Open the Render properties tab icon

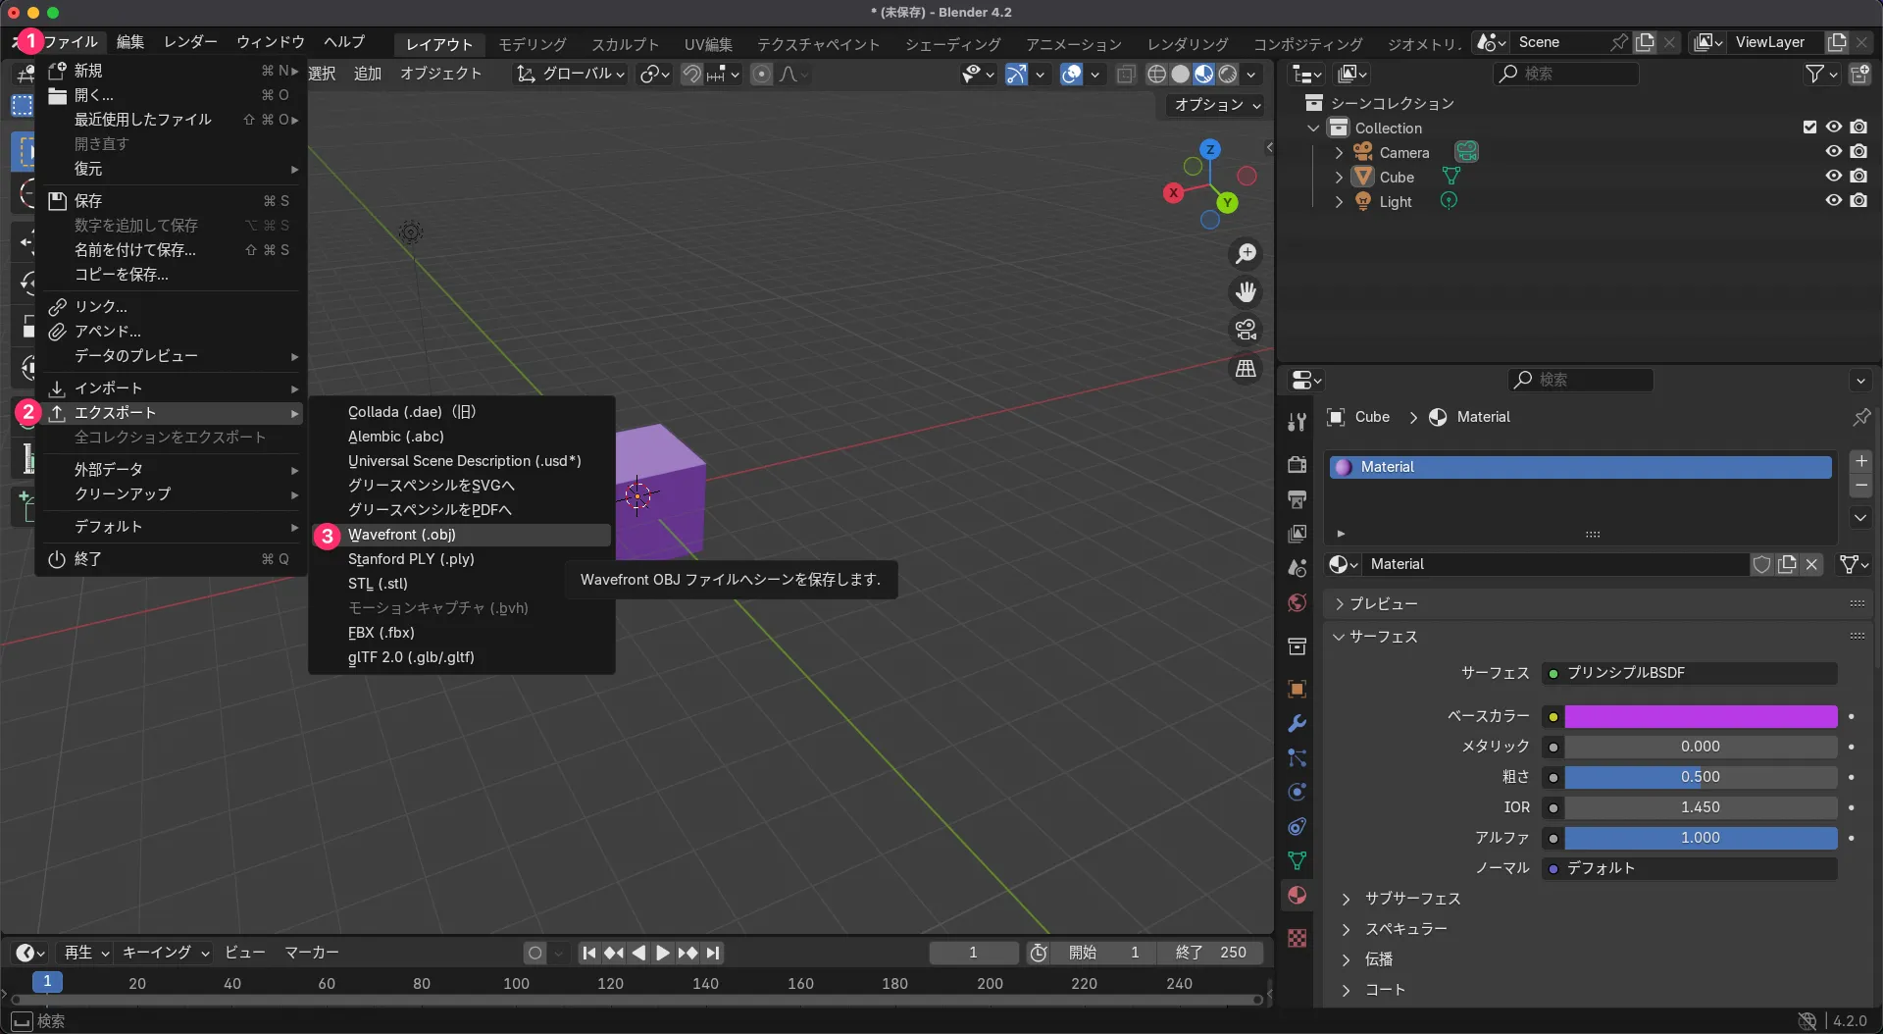[x=1297, y=464]
